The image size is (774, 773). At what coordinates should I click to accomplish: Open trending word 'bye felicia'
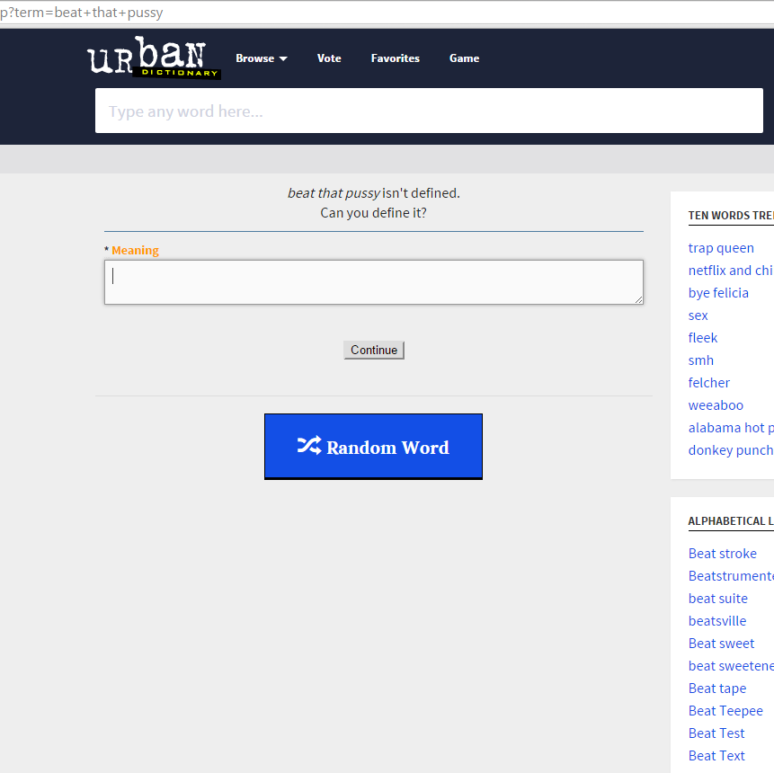[x=718, y=293]
